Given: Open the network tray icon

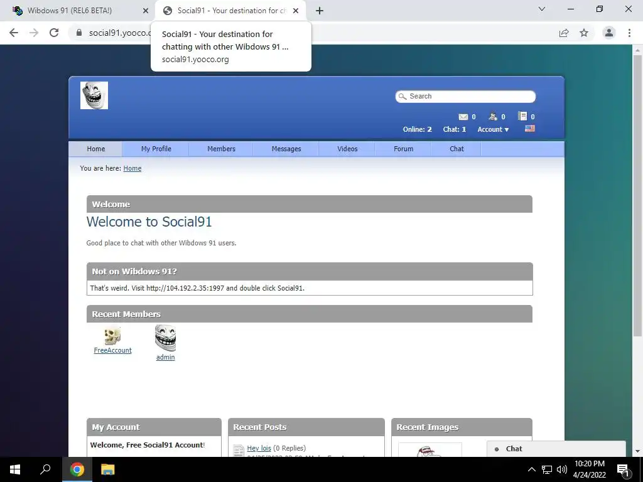Looking at the screenshot, I should 547,469.
